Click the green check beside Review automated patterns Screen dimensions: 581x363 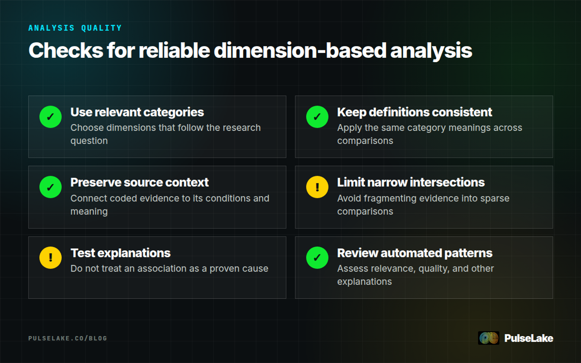pyautogui.click(x=317, y=257)
